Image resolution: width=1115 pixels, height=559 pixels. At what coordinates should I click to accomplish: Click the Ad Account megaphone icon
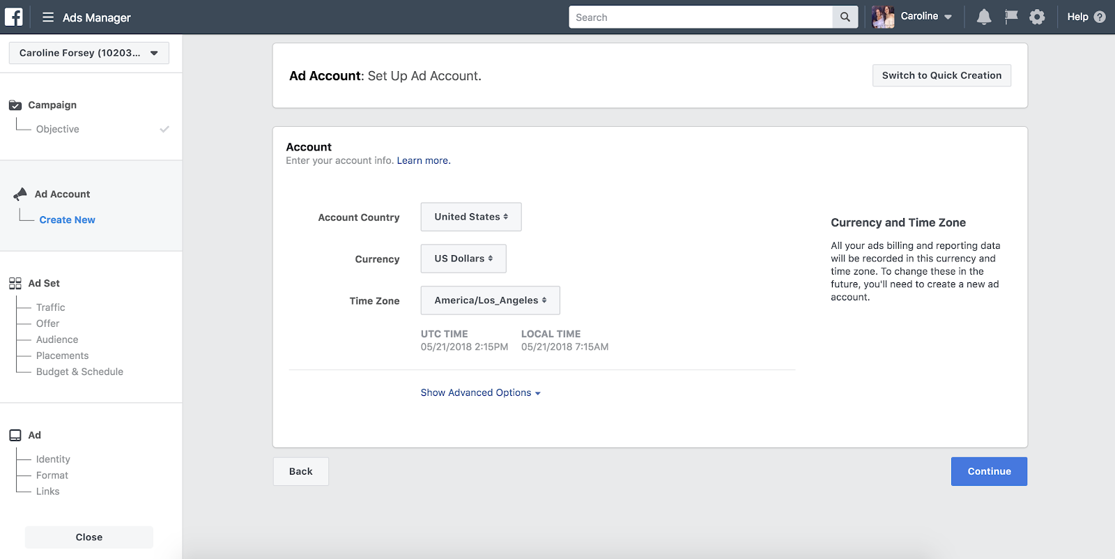[20, 194]
